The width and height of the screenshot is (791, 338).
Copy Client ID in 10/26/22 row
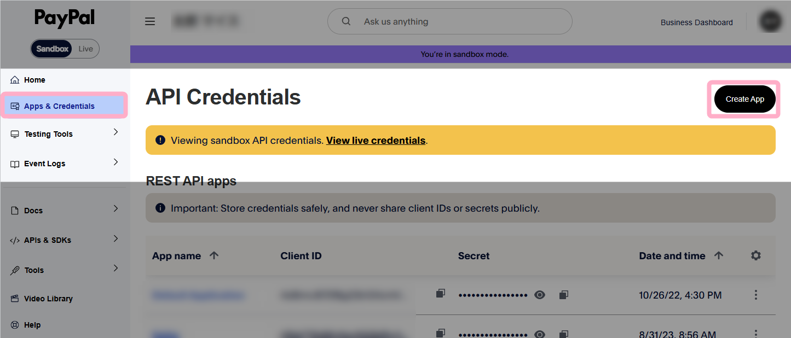(x=440, y=294)
